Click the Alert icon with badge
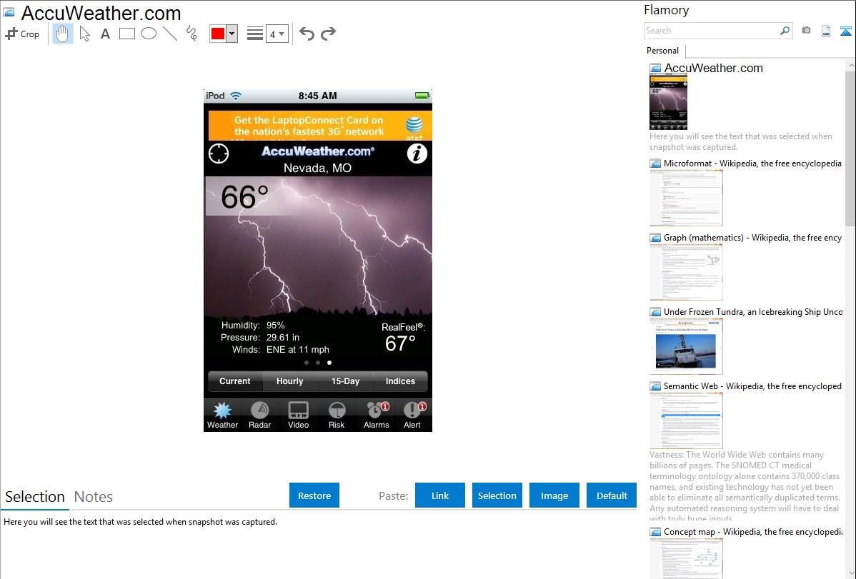The height and width of the screenshot is (579, 856). 413,416
